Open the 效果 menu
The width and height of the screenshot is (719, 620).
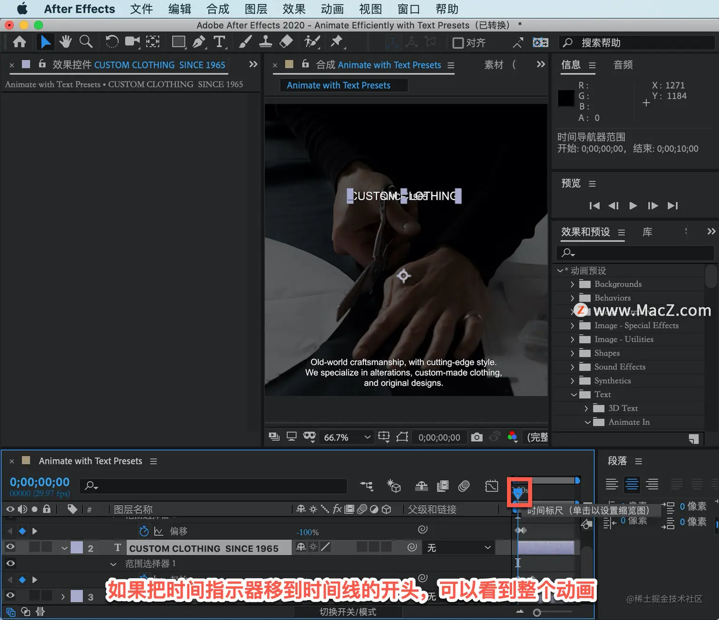[294, 9]
